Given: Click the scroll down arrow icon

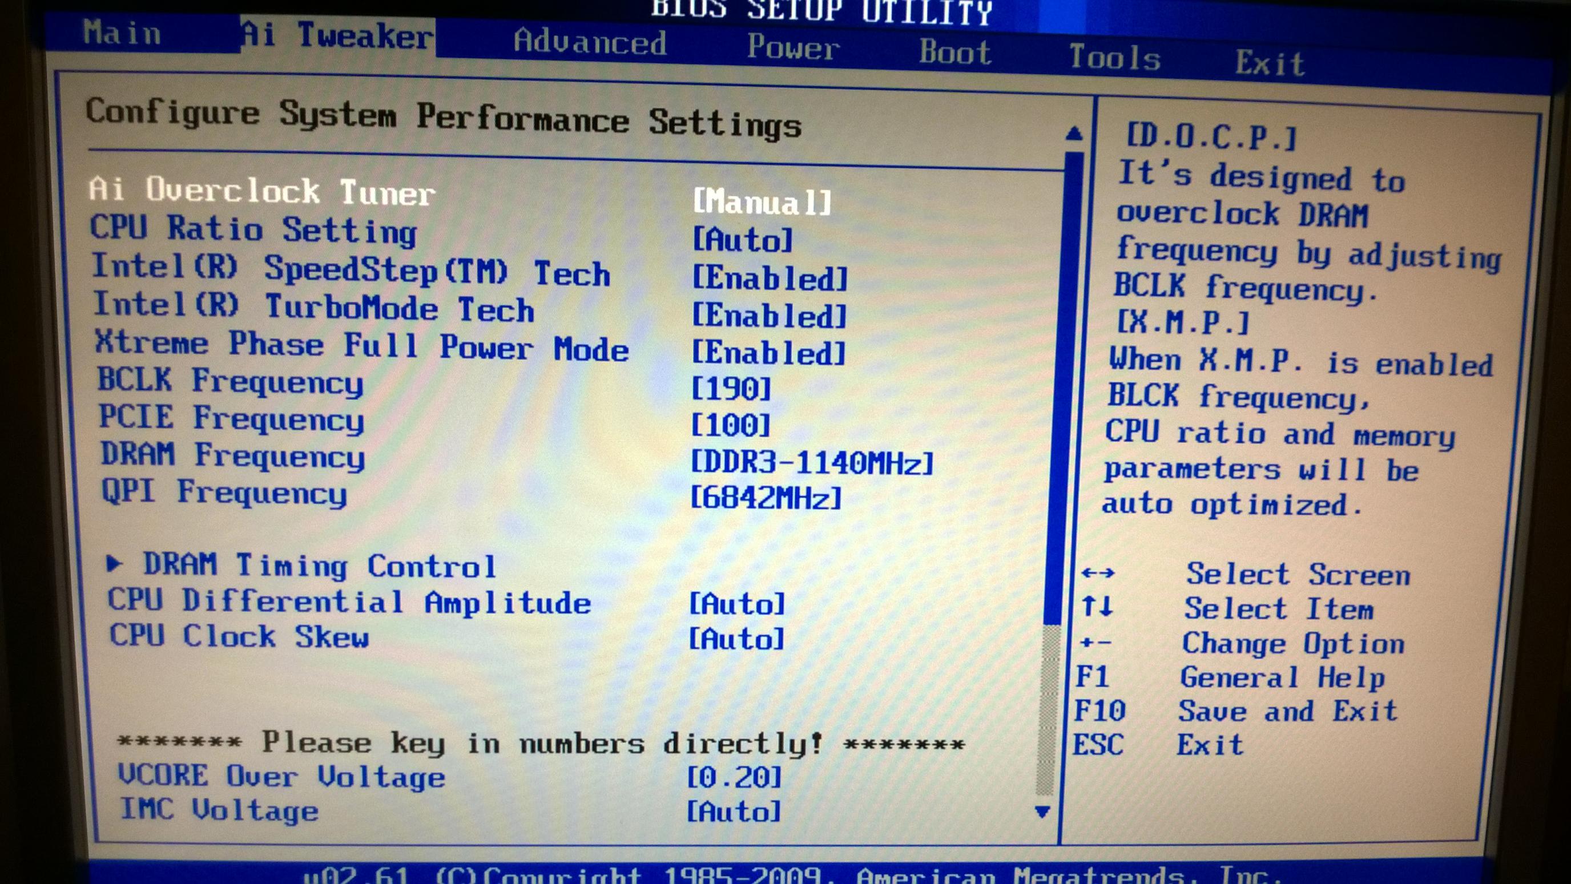Looking at the screenshot, I should (x=1042, y=812).
